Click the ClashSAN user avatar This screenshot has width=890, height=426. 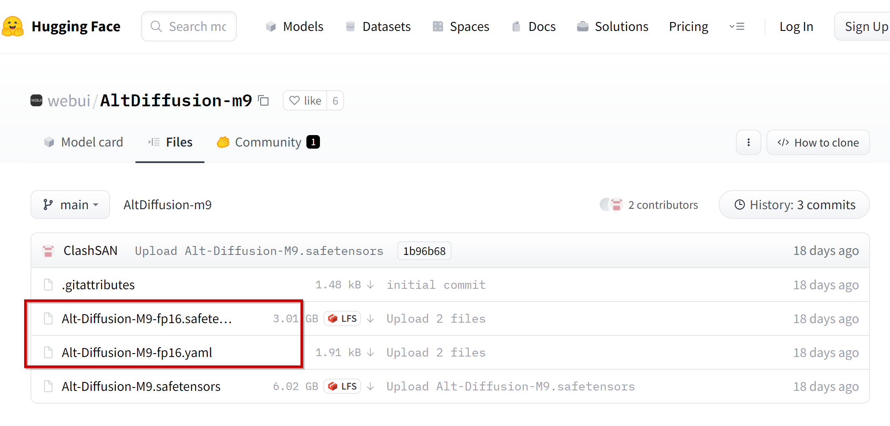pos(48,251)
